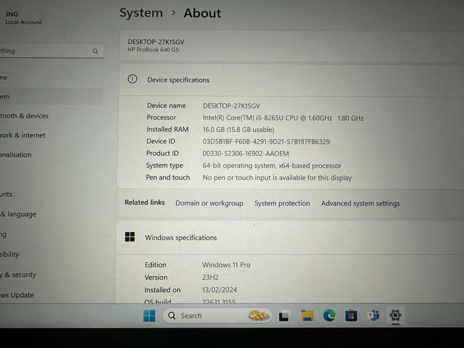The height and width of the screenshot is (348, 464).
Task: Open Microsoft Store from the taskbar
Action: [351, 316]
